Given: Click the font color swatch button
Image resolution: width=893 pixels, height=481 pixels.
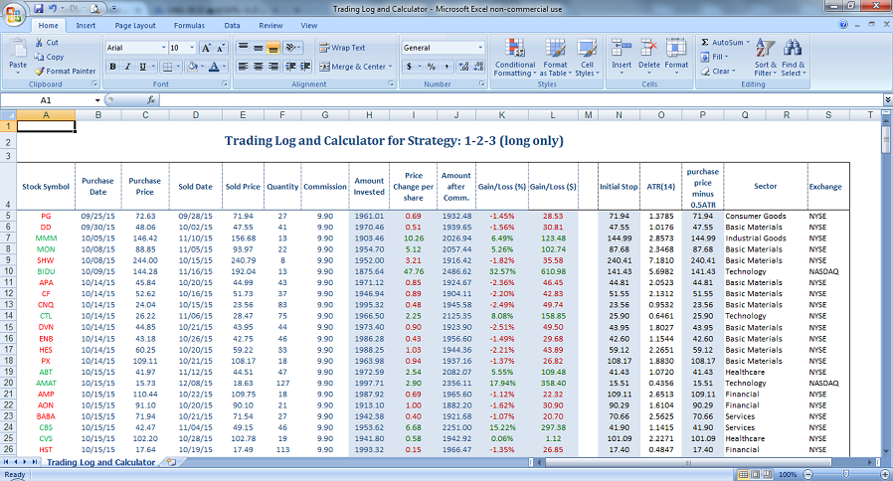Looking at the screenshot, I should 213,67.
